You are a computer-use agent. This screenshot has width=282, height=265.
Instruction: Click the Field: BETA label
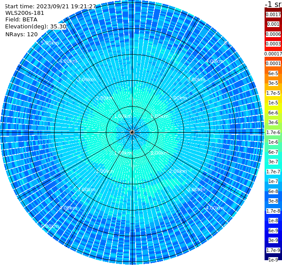click(21, 20)
